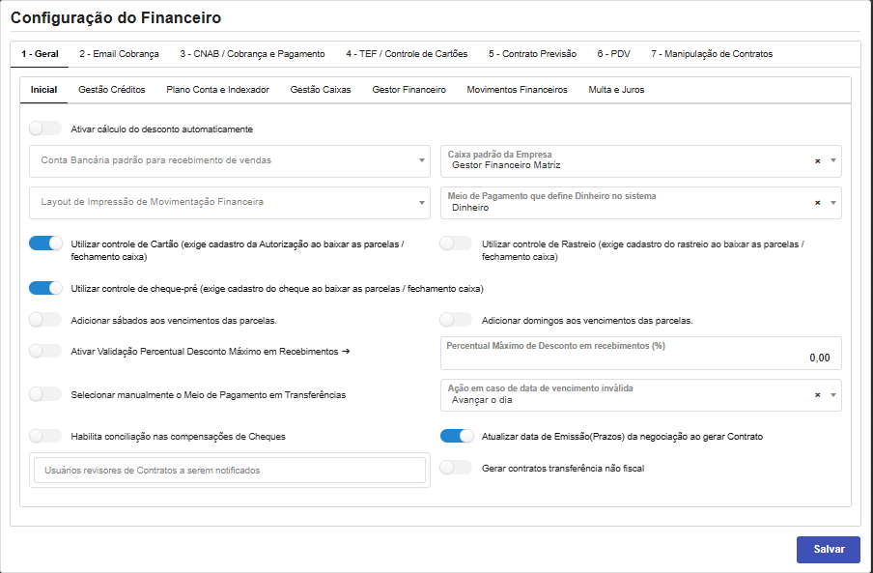Clear the Dinheiro payment method selection
The height and width of the screenshot is (573, 873).
click(817, 203)
